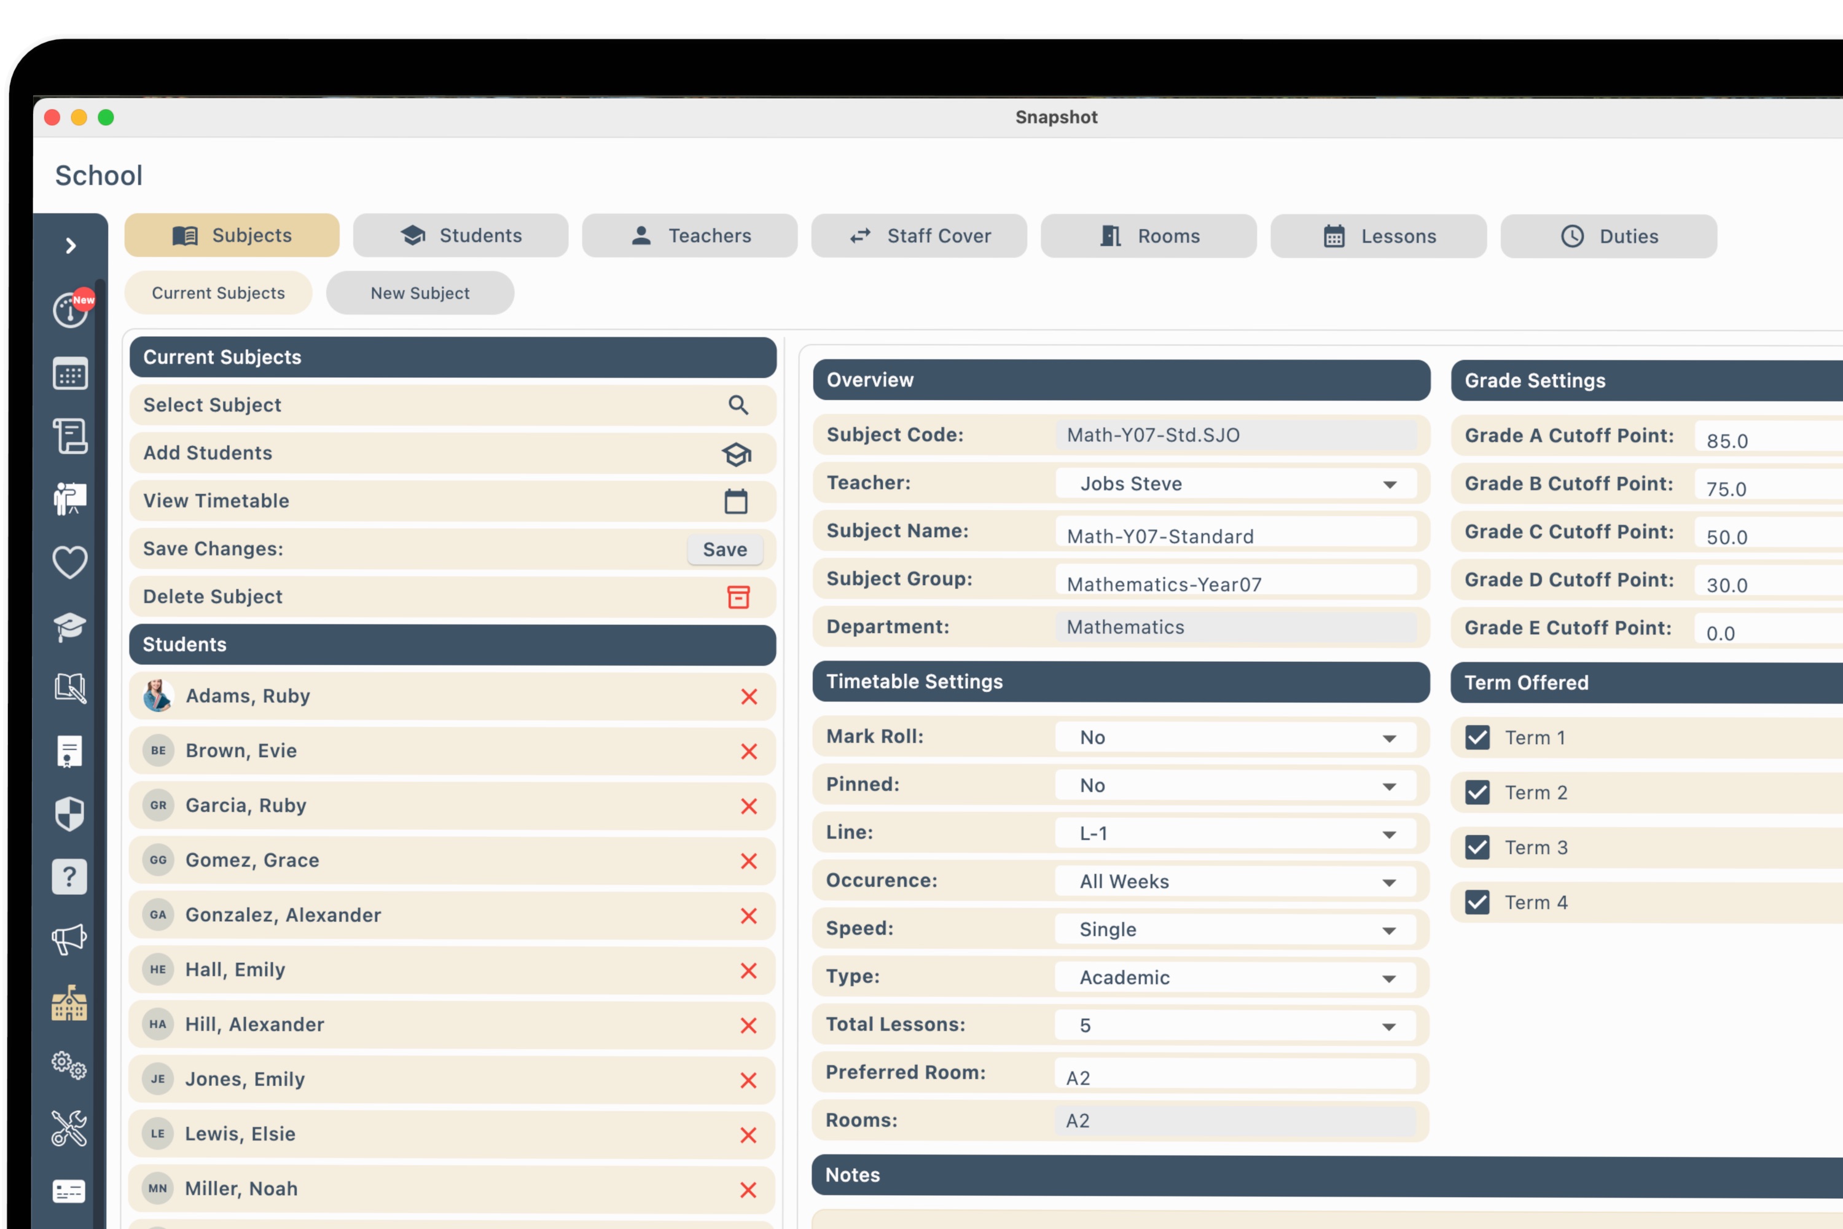This screenshot has height=1229, width=1843.
Task: Click the Current Subjects sub-tab button
Action: click(x=219, y=293)
